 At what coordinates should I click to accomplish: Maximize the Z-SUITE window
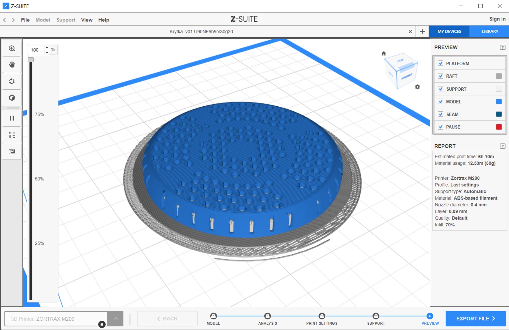coord(480,6)
